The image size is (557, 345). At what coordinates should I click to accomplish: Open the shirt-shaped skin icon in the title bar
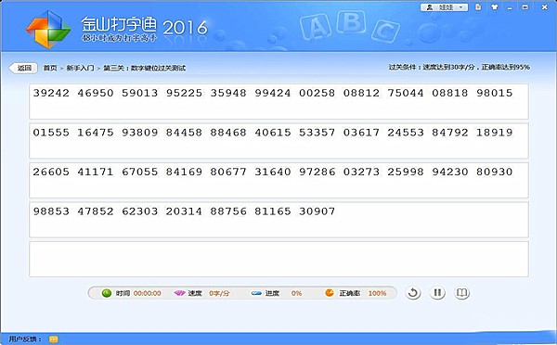(495, 7)
